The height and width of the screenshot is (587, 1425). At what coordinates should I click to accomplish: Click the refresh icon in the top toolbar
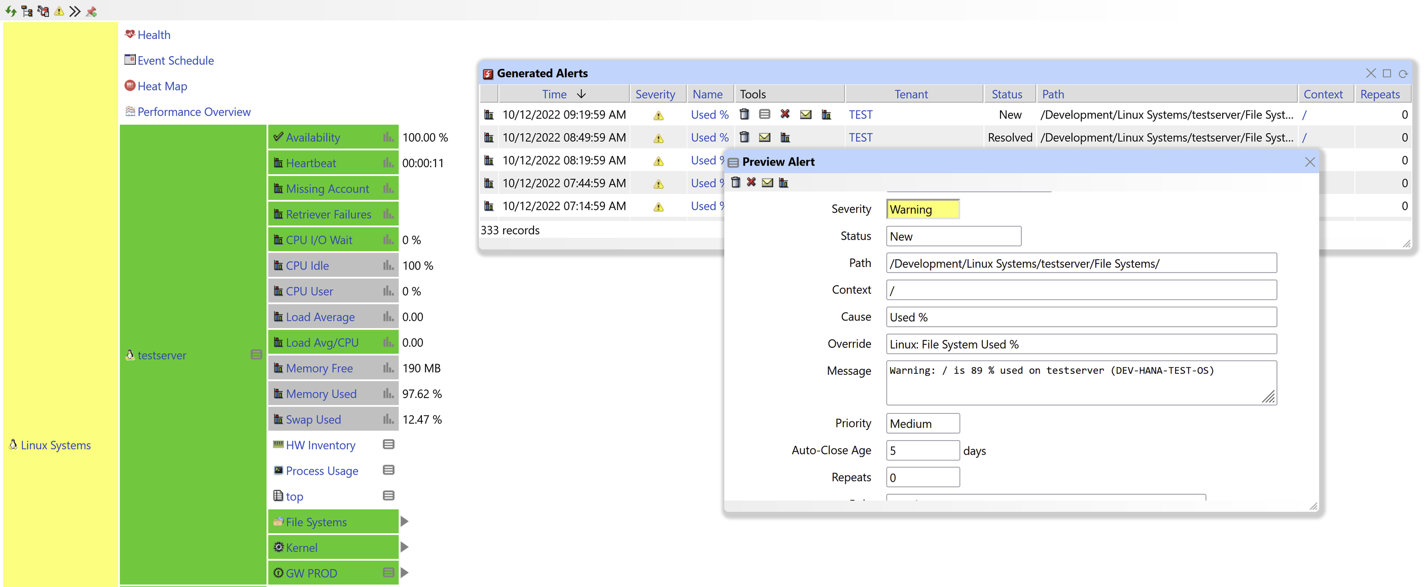coord(10,11)
